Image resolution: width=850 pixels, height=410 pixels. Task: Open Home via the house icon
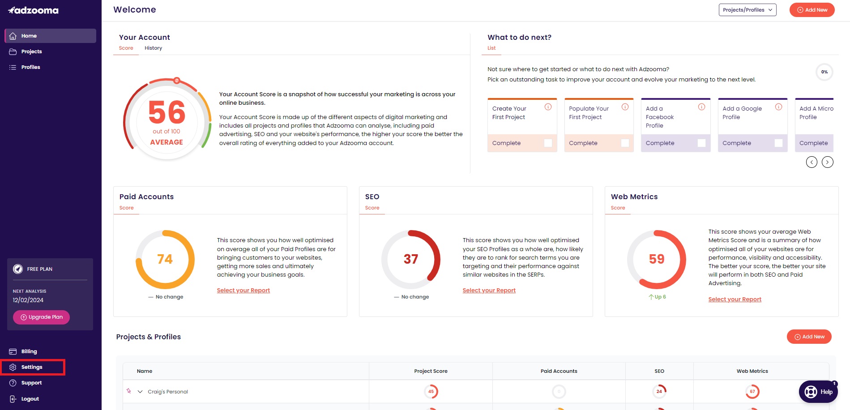(13, 36)
